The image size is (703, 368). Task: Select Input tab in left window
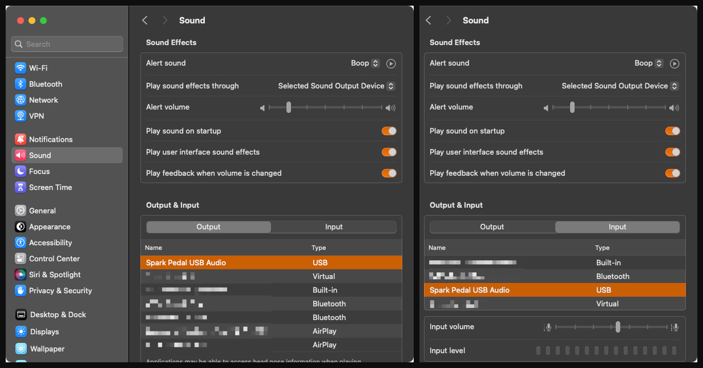(x=334, y=227)
